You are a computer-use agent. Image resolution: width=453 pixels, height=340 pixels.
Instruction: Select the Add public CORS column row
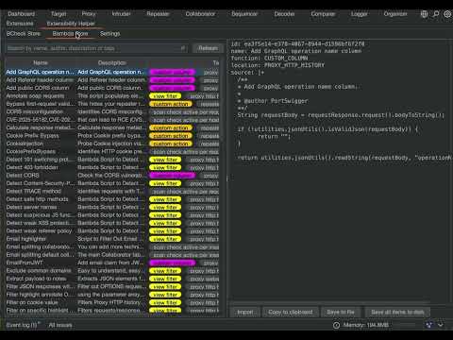click(112, 88)
